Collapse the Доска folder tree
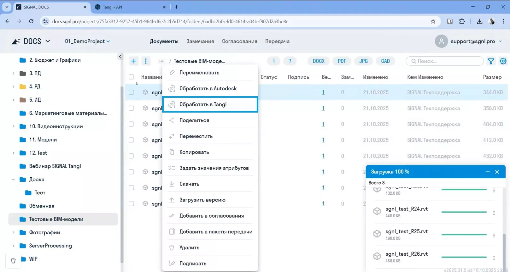Screen dimensions: 510x272 pyautogui.click(x=13, y=180)
